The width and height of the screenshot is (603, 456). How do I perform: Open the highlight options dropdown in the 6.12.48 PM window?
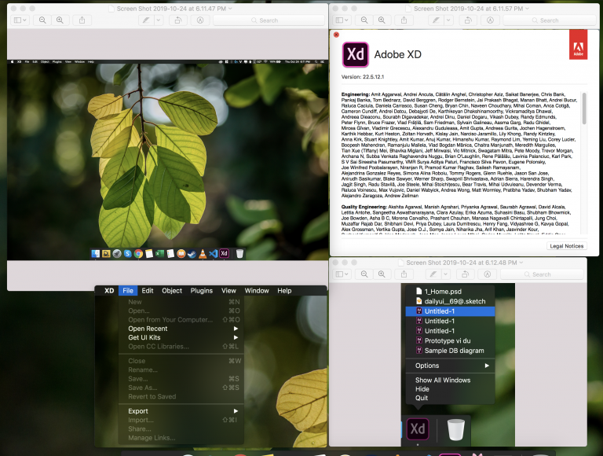(x=446, y=274)
